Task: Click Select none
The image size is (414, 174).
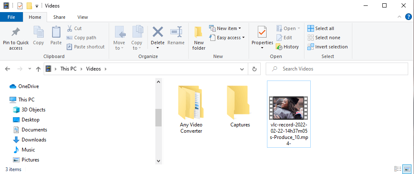Action: point(324,38)
